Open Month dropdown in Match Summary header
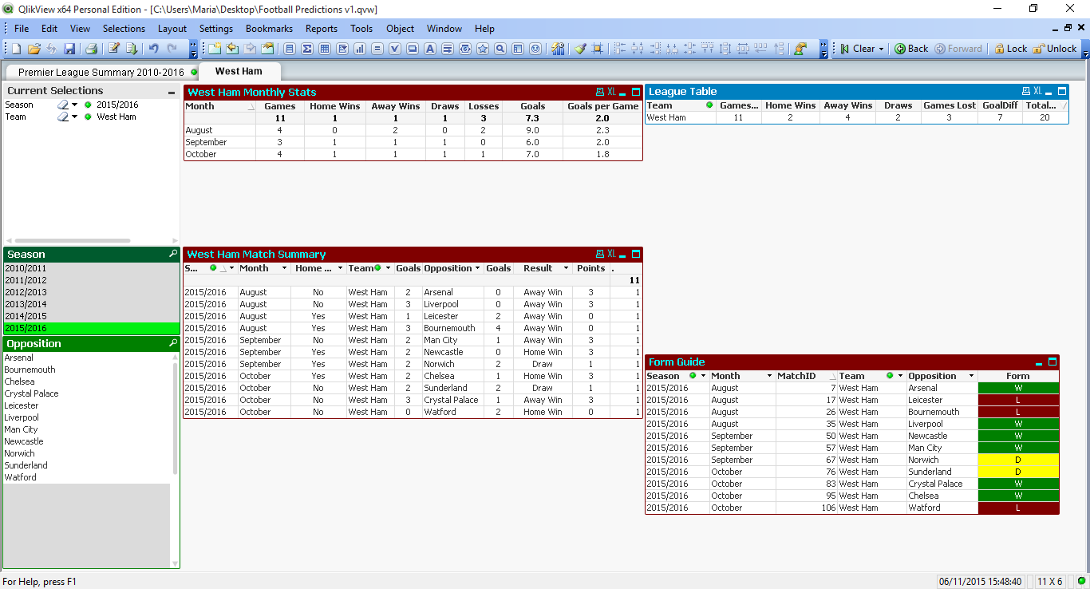 285,268
